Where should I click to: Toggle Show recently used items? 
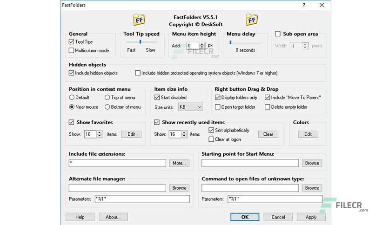(157, 122)
